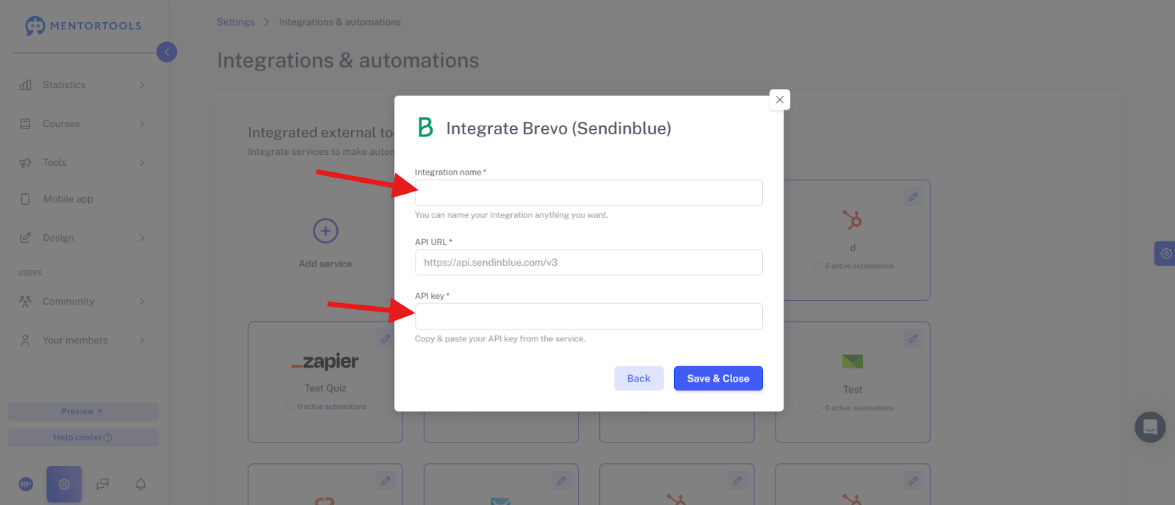Open Tools in the sidebar
The height and width of the screenshot is (505, 1175).
pyautogui.click(x=54, y=163)
